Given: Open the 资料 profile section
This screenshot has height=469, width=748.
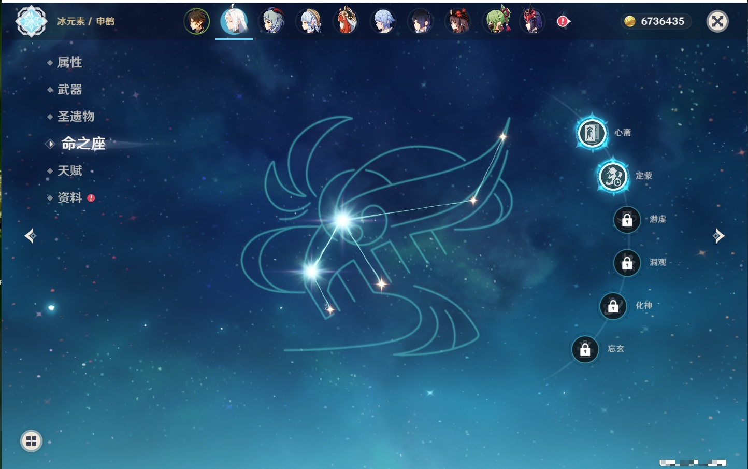Looking at the screenshot, I should 69,197.
